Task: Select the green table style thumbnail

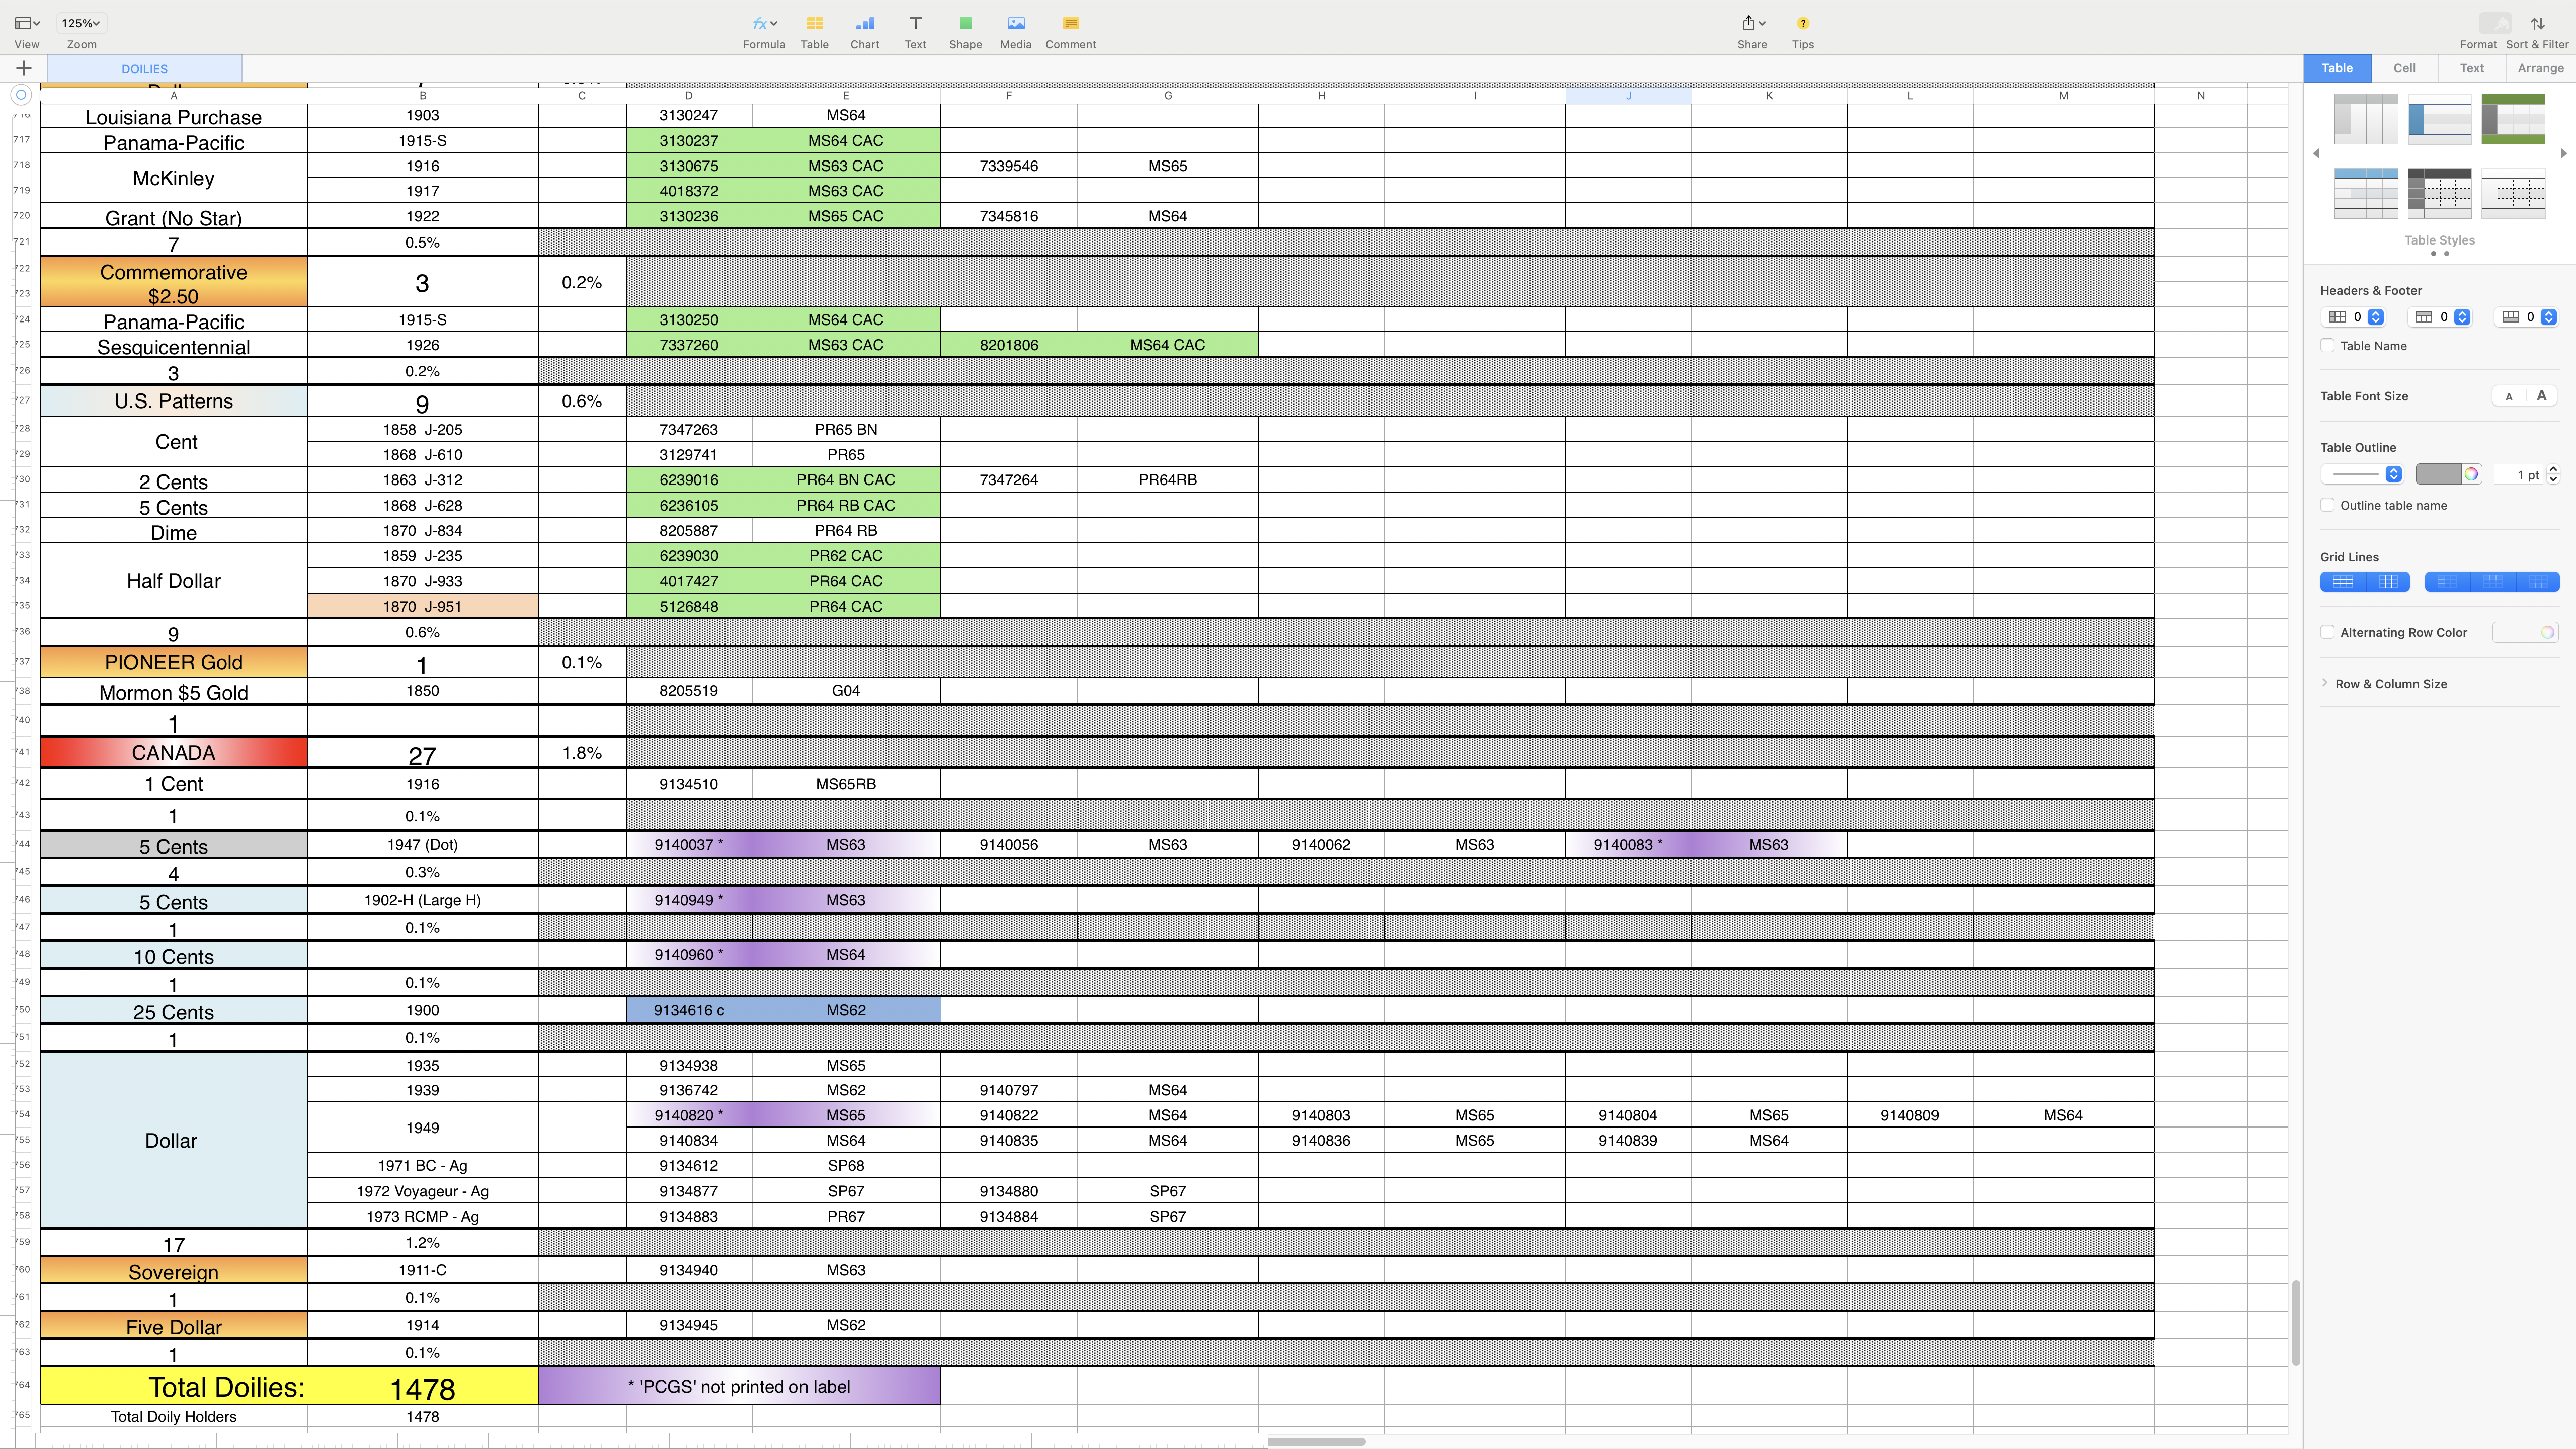Action: [2512, 119]
